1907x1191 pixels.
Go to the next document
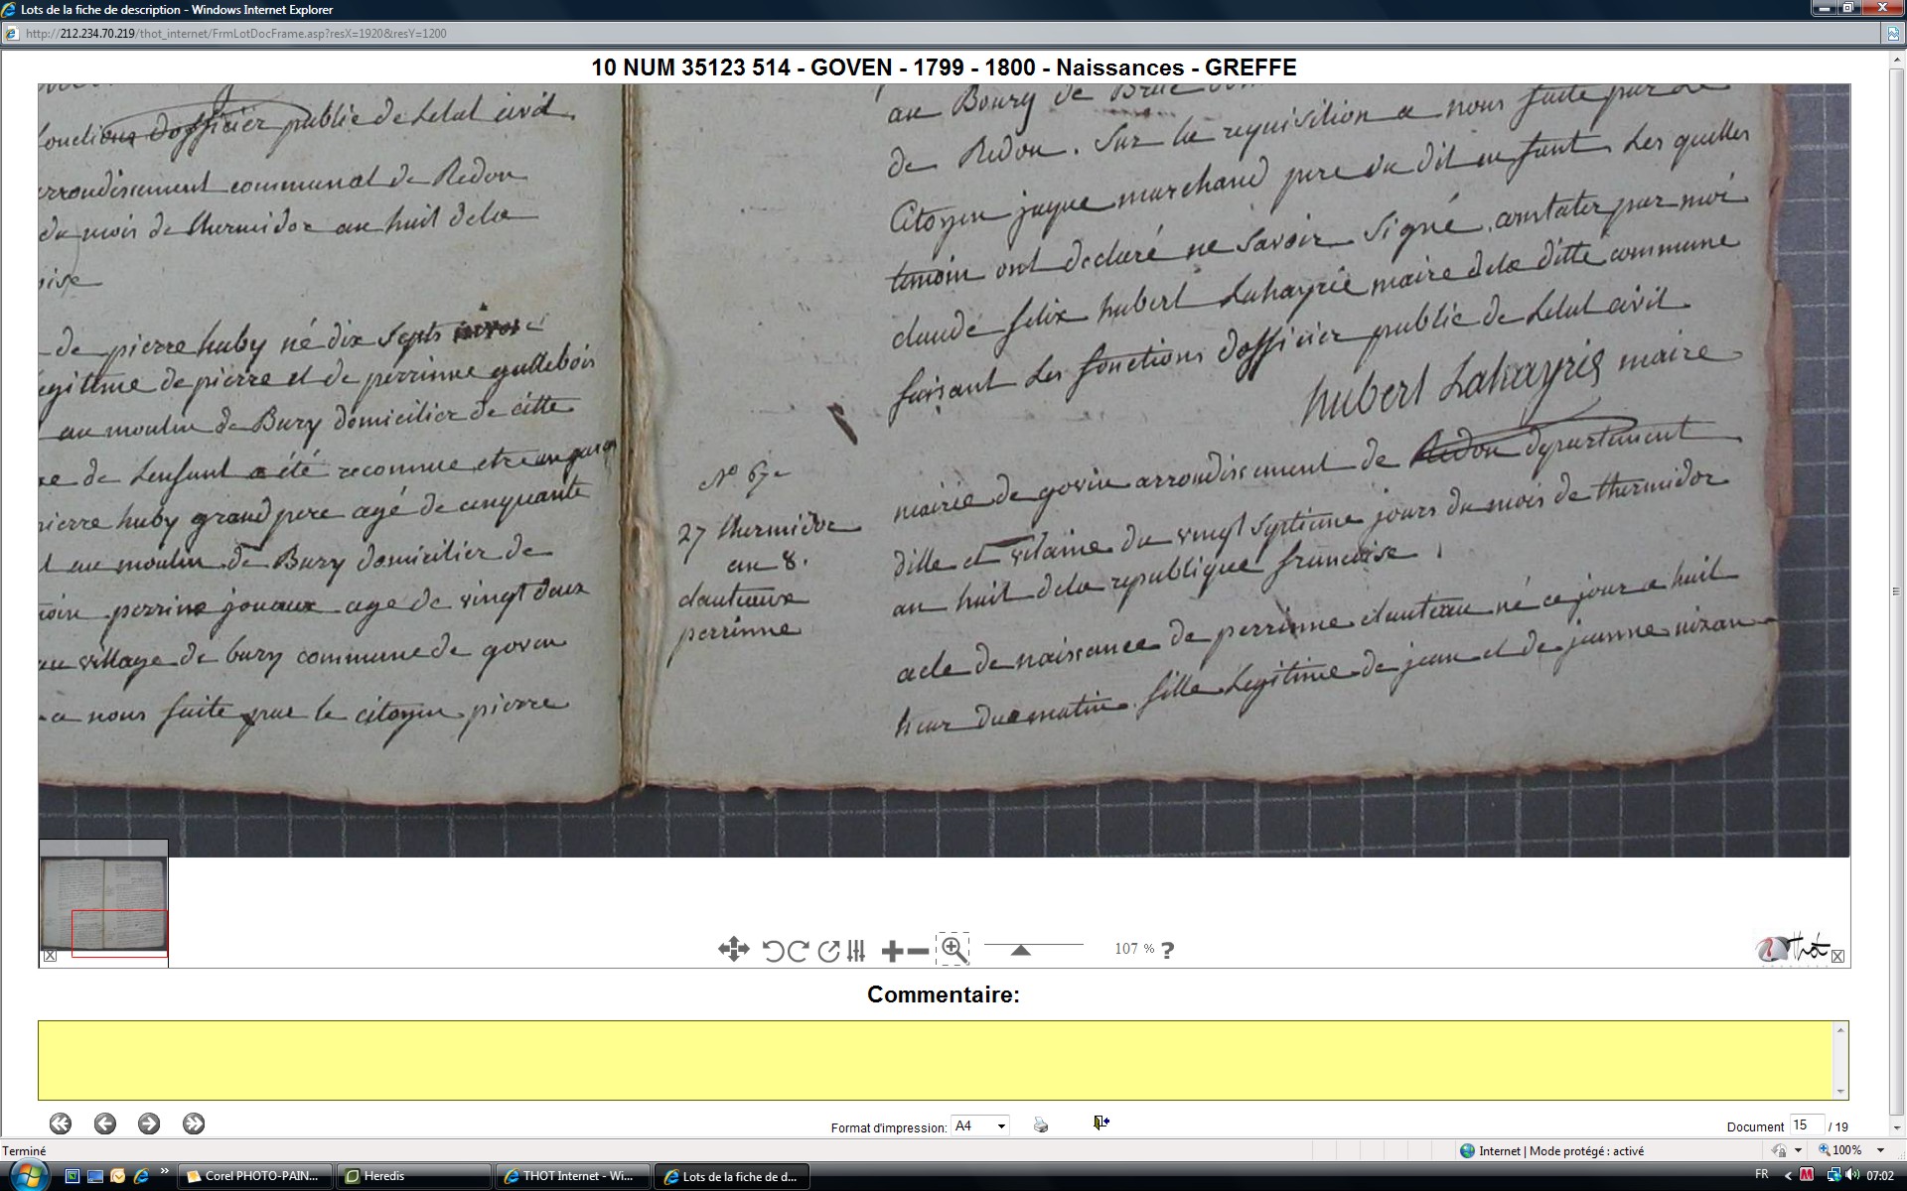[x=149, y=1124]
